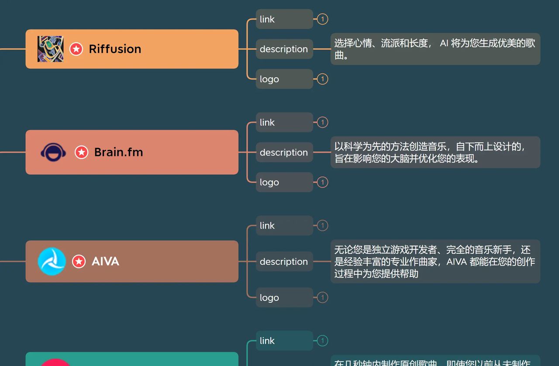559x366 pixels.
Task: Click the star badge on the Riffusion node
Action: pos(76,49)
